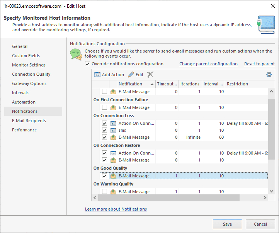Image resolution: width=279 pixels, height=233 pixels.
Task: Open E-Mail Recipients page
Action: click(x=33, y=121)
